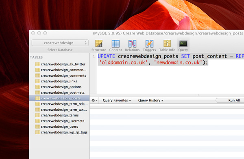This screenshot has width=244, height=159.
Task: Select the Query terminal icon
Action: (x=183, y=43)
